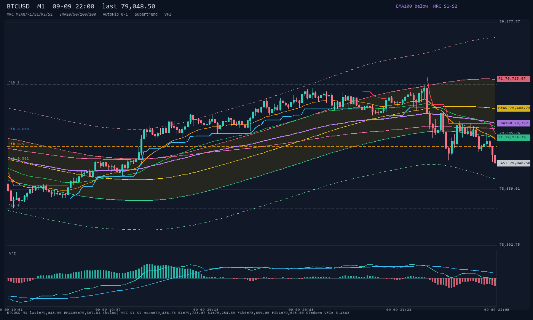Select the red R1 79,723.07 price tag
This screenshot has height=320, width=533.
point(514,79)
